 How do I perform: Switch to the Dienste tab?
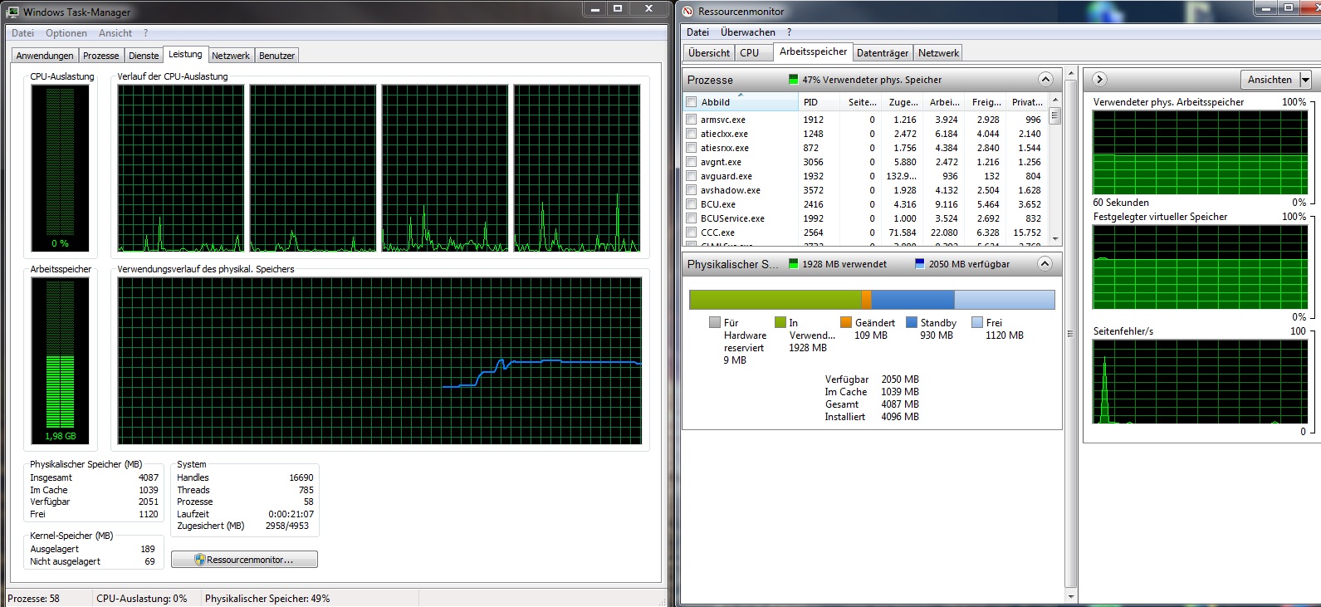144,56
